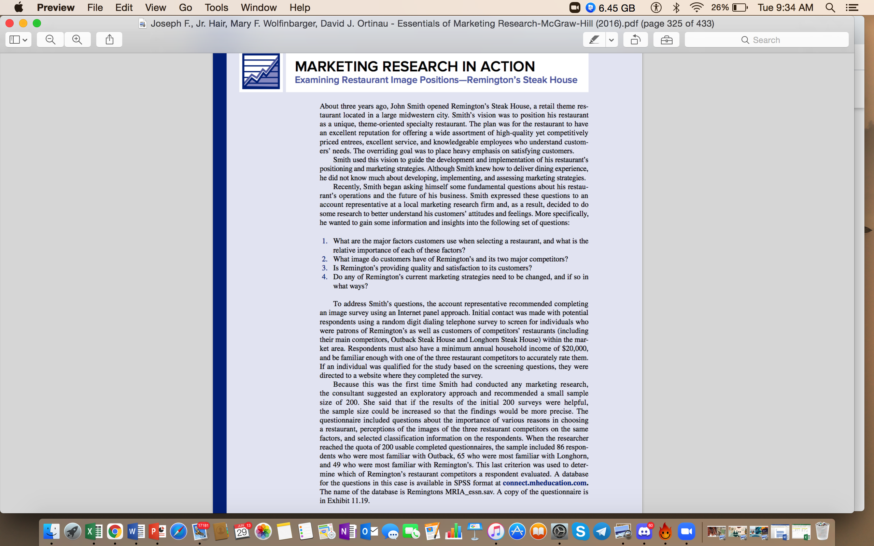Open the Apple menu
Image resolution: width=874 pixels, height=546 pixels.
click(18, 7)
